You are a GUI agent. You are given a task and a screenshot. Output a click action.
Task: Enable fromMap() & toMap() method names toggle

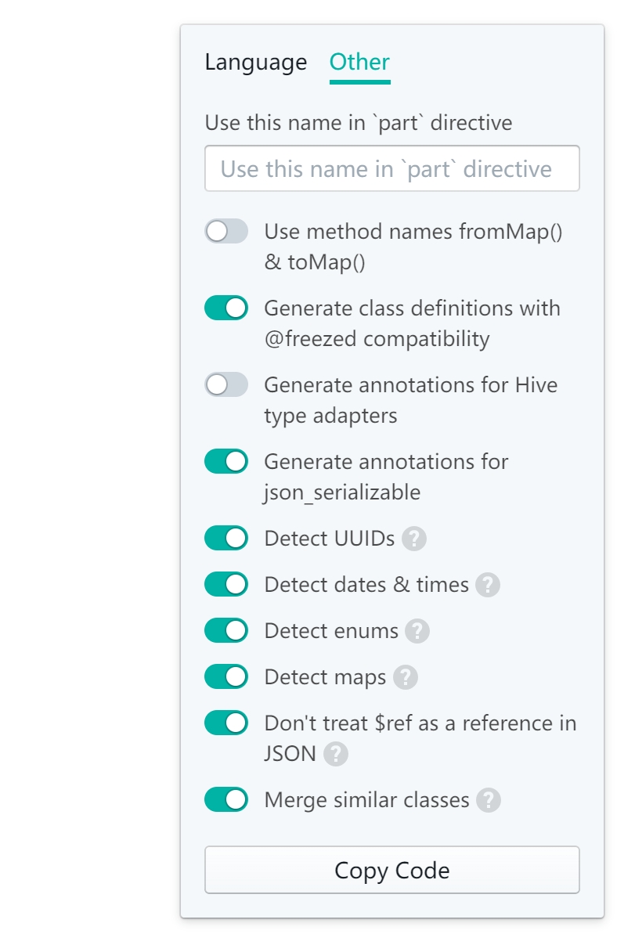tap(226, 231)
